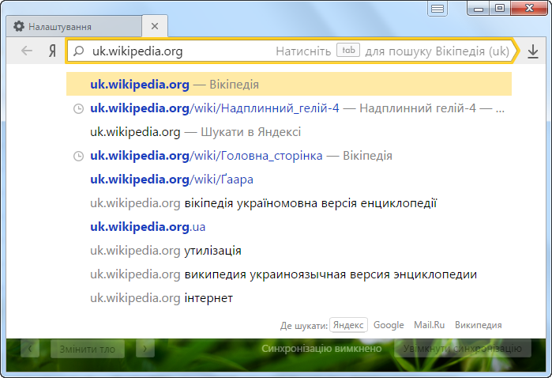Select suggestion вікіпедія україномовна версія енциклопедії
This screenshot has width=552, height=378.
click(x=289, y=203)
